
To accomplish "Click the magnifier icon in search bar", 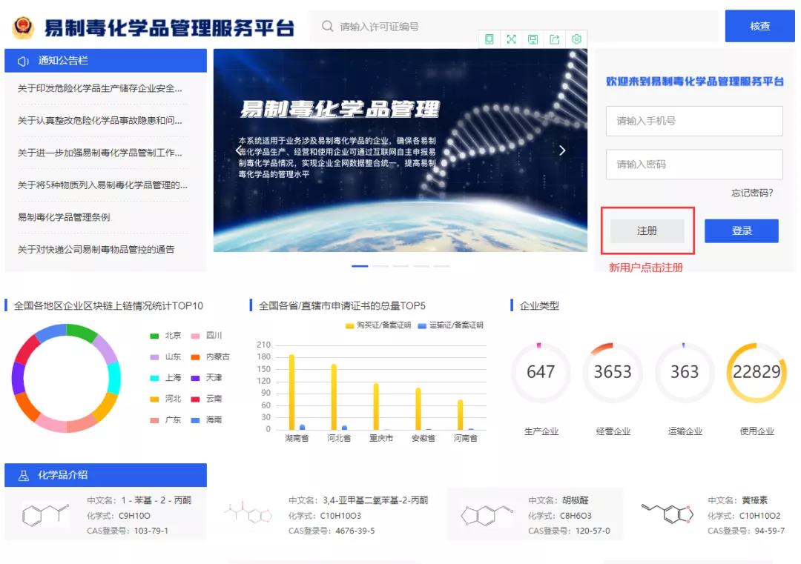I will [327, 27].
